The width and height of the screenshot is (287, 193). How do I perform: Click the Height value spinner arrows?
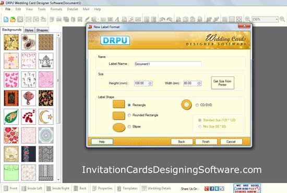(x=150, y=83)
